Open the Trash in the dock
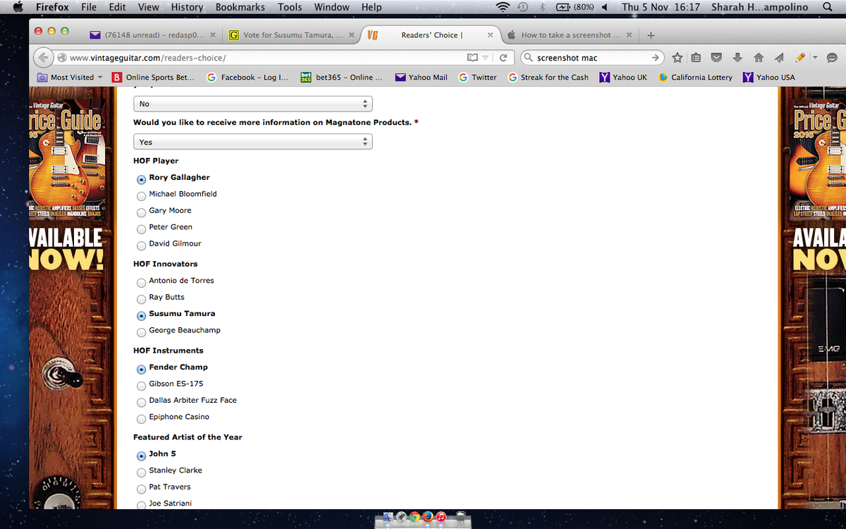 click(x=460, y=516)
